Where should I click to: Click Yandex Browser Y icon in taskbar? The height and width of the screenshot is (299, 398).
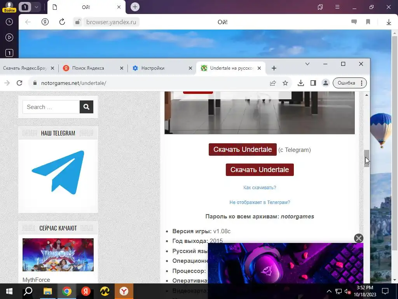(x=124, y=291)
